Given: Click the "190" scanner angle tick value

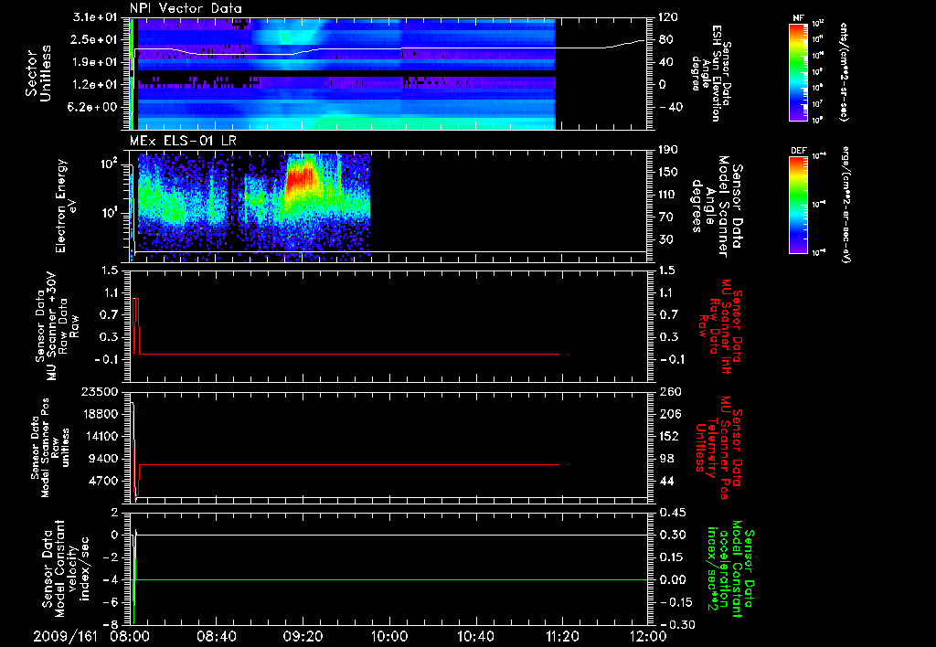Looking at the screenshot, I should (x=668, y=150).
